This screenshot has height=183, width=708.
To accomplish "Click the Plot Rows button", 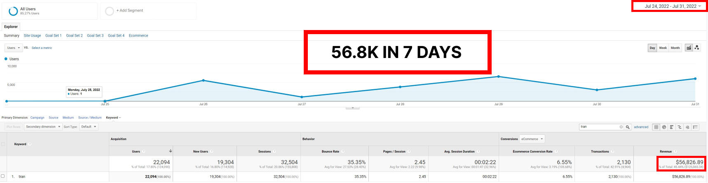I will (x=13, y=127).
